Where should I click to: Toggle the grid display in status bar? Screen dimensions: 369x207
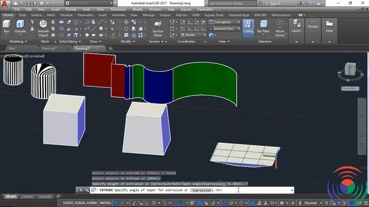[116, 203]
